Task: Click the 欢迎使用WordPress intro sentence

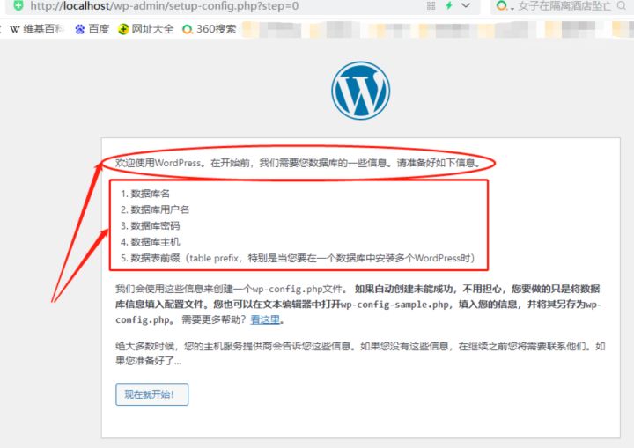Action: pos(299,163)
